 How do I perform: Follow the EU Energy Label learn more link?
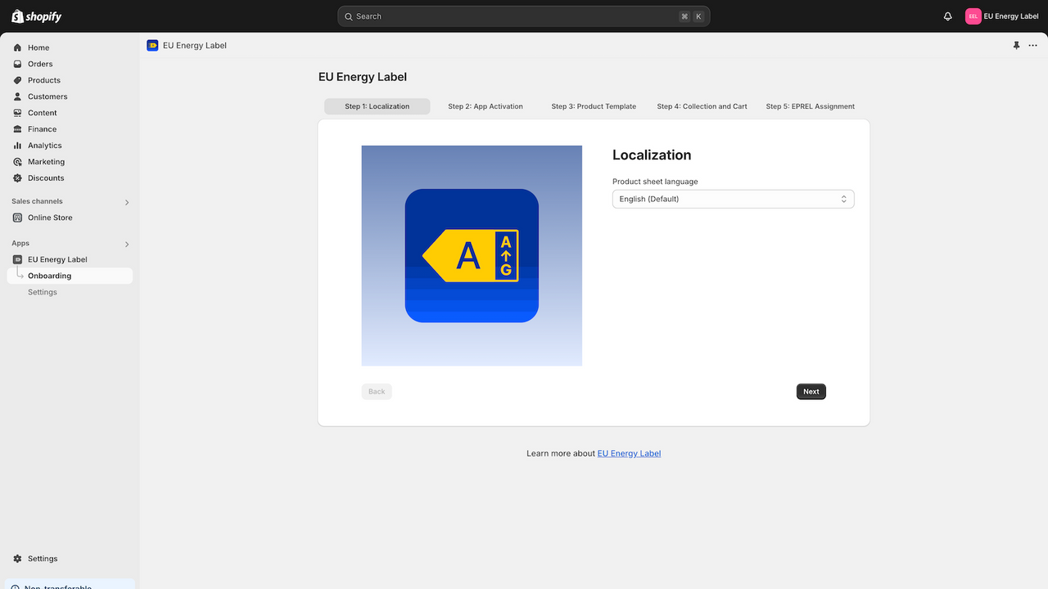point(629,453)
